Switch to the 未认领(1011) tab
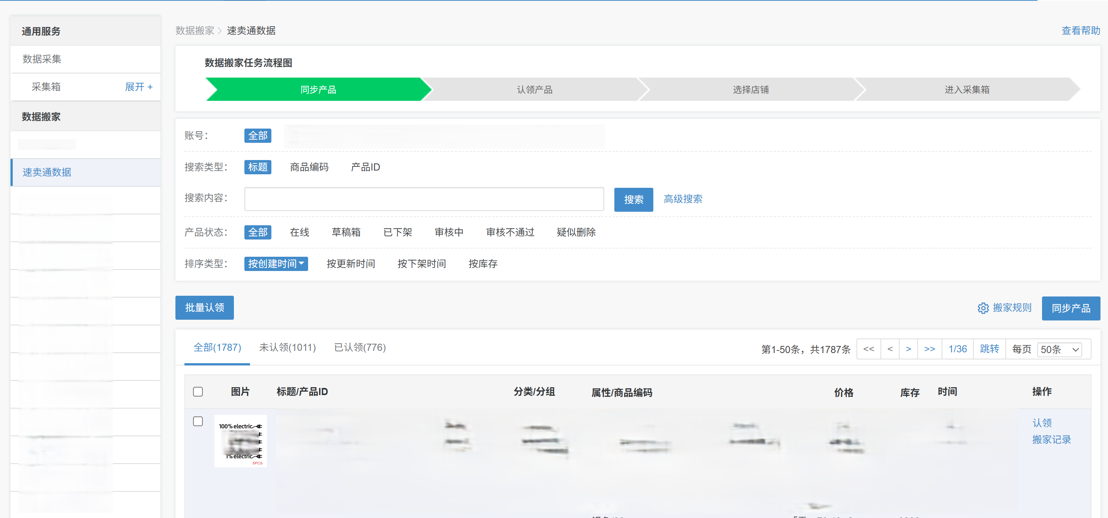The height and width of the screenshot is (518, 1108). click(287, 347)
